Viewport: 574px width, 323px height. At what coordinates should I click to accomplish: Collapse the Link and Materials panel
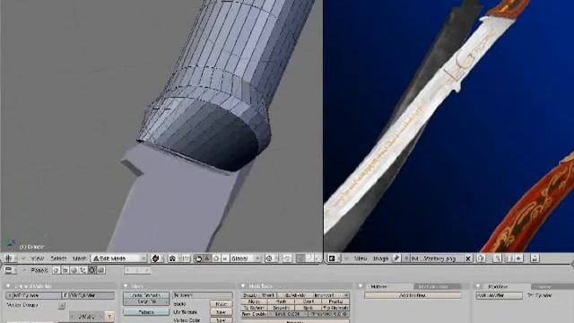tap(8, 286)
